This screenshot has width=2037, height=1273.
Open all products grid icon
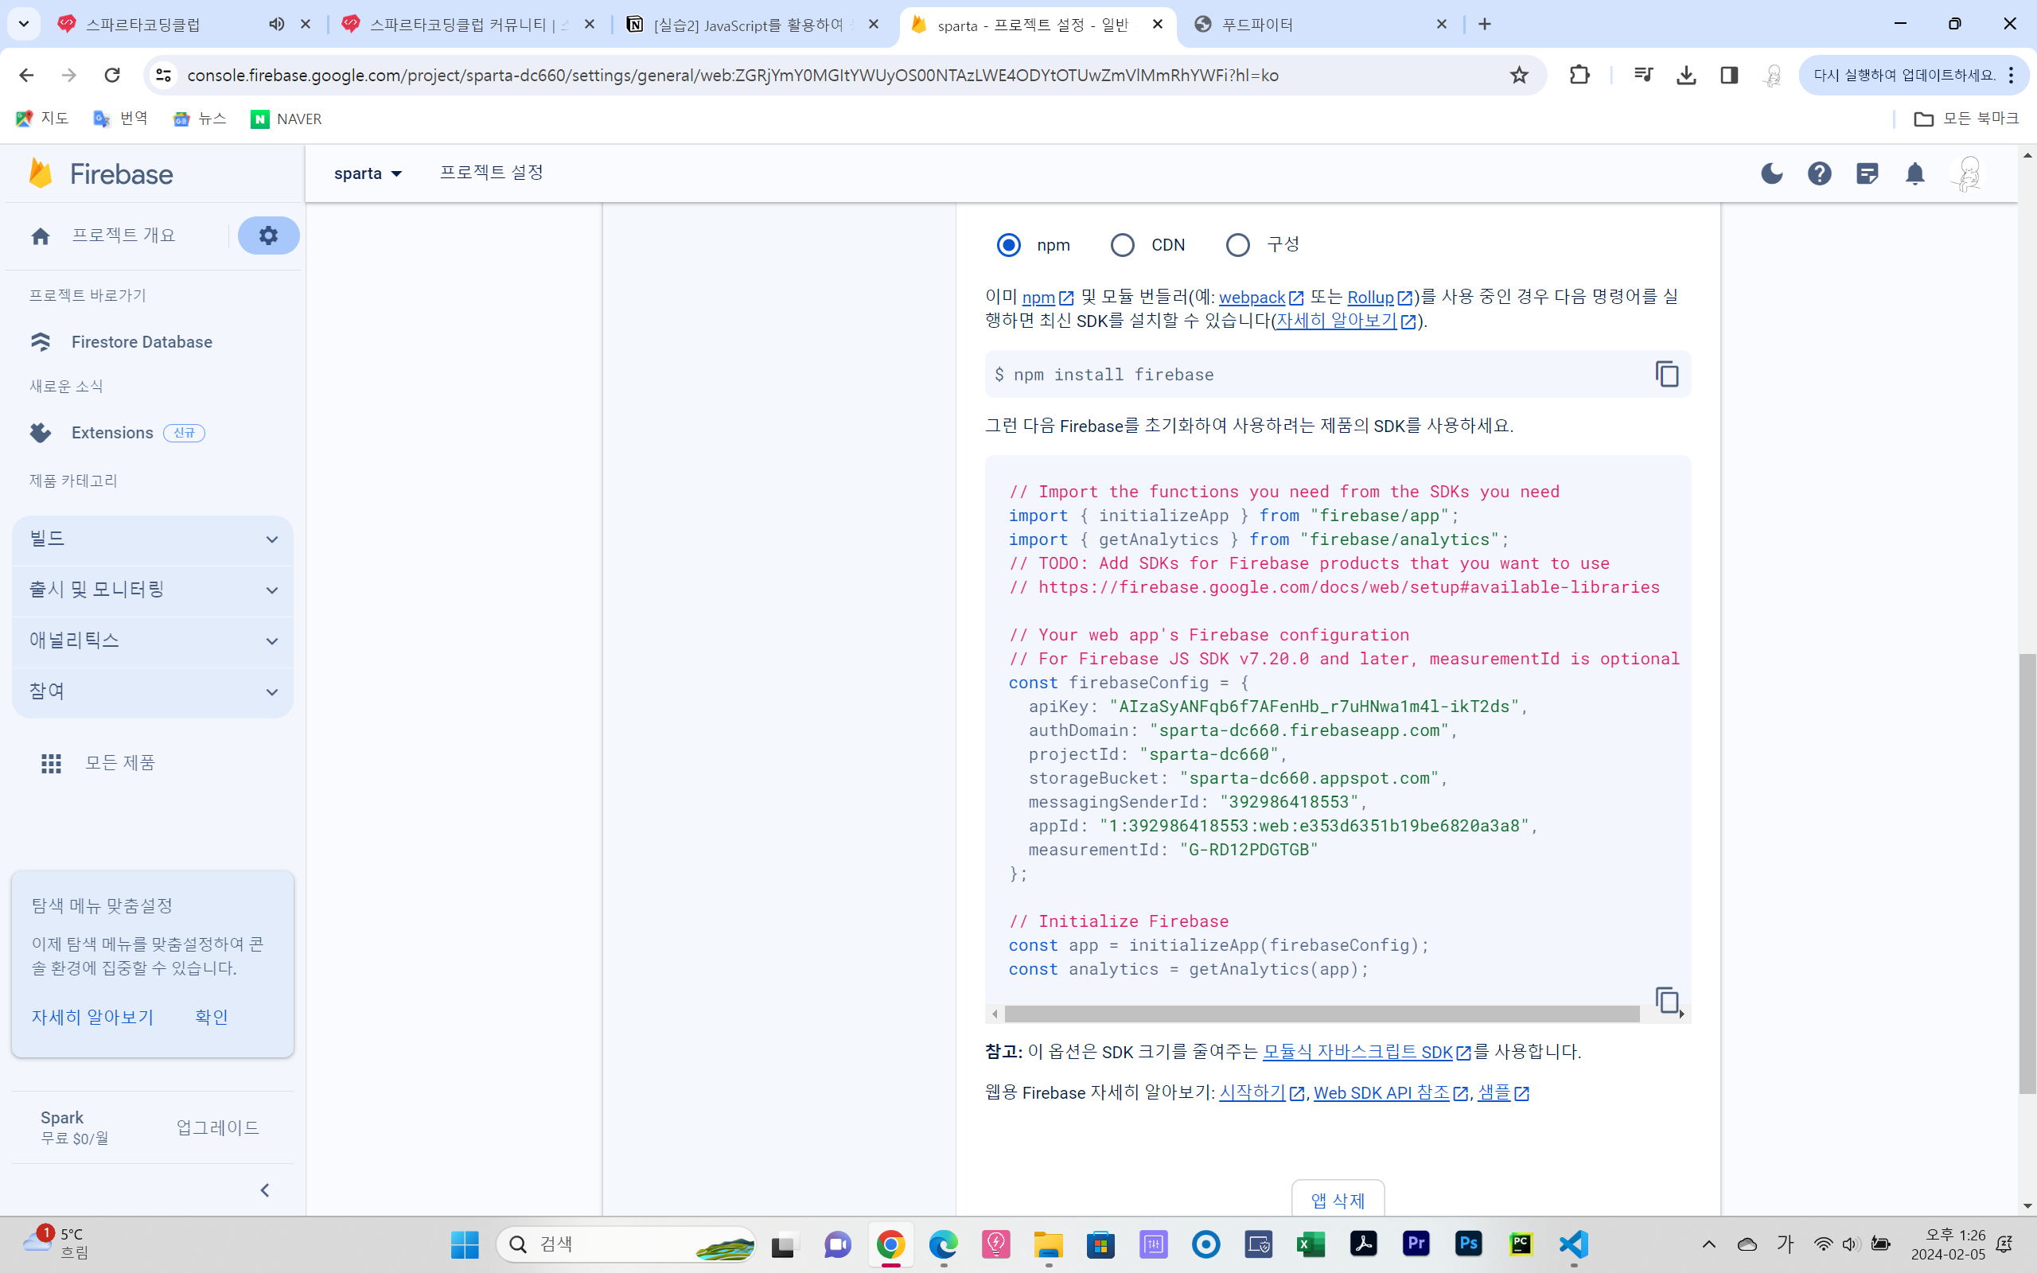(x=52, y=764)
